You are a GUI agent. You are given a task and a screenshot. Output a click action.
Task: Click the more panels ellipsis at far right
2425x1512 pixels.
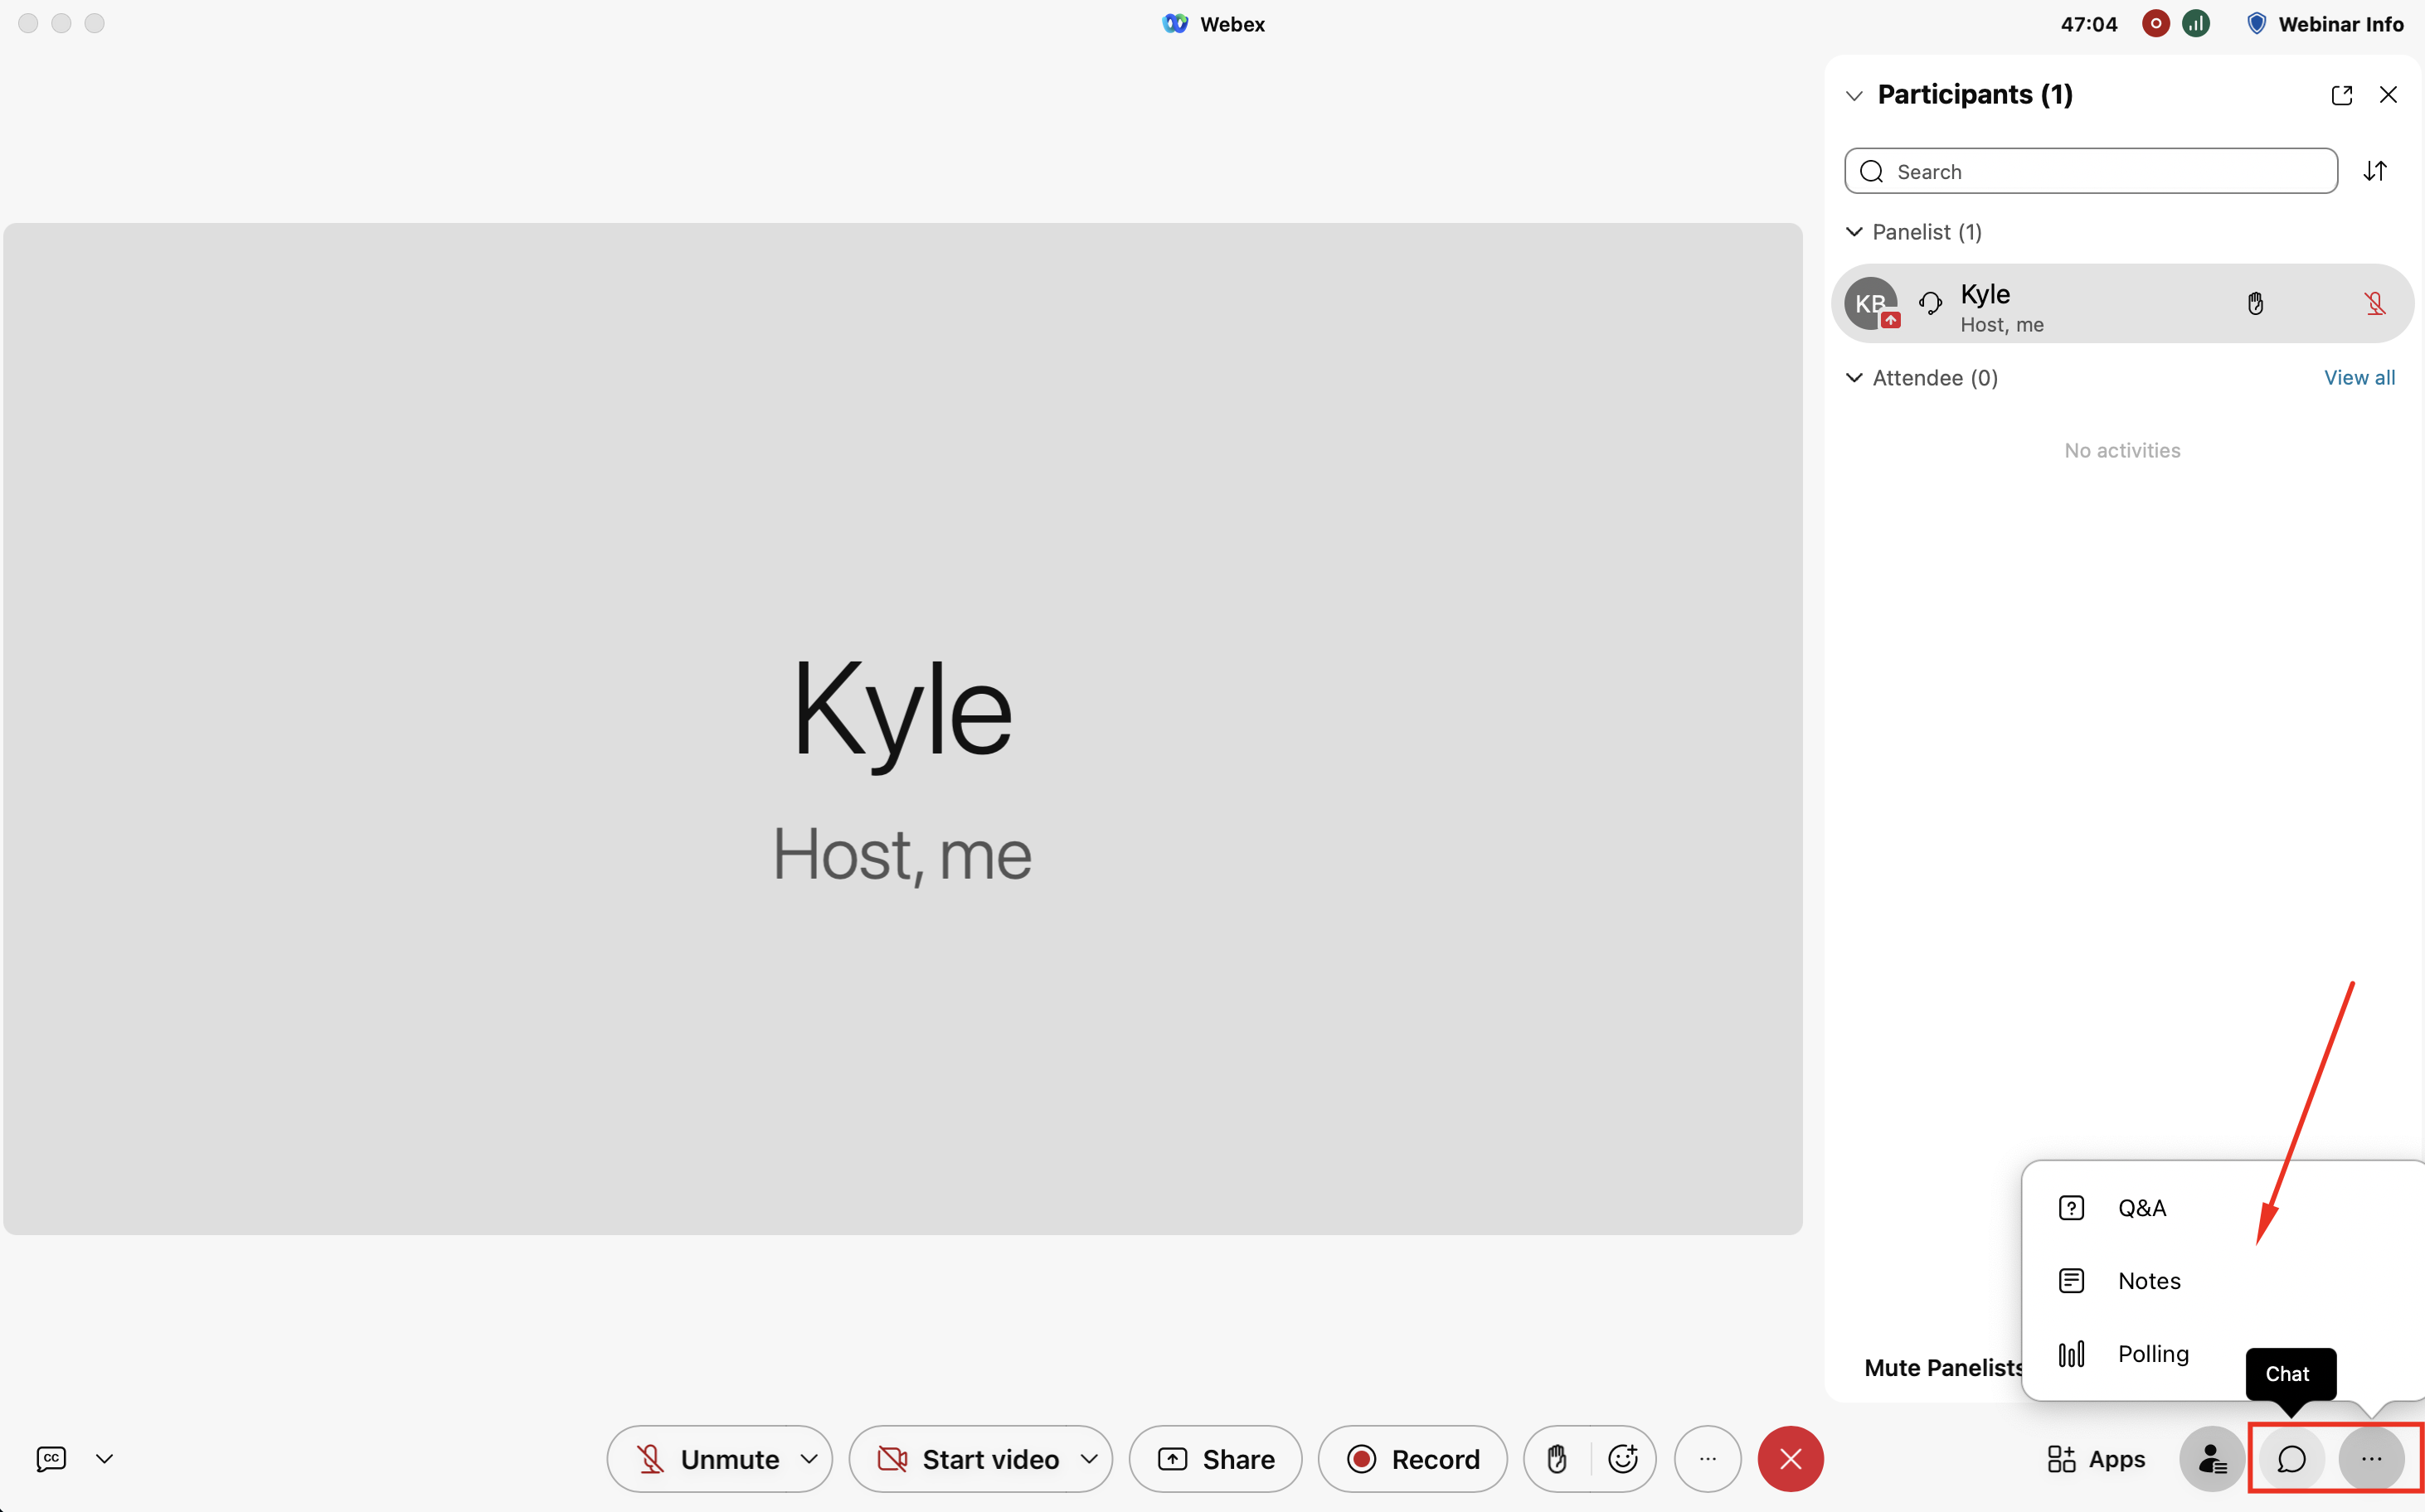tap(2371, 1459)
